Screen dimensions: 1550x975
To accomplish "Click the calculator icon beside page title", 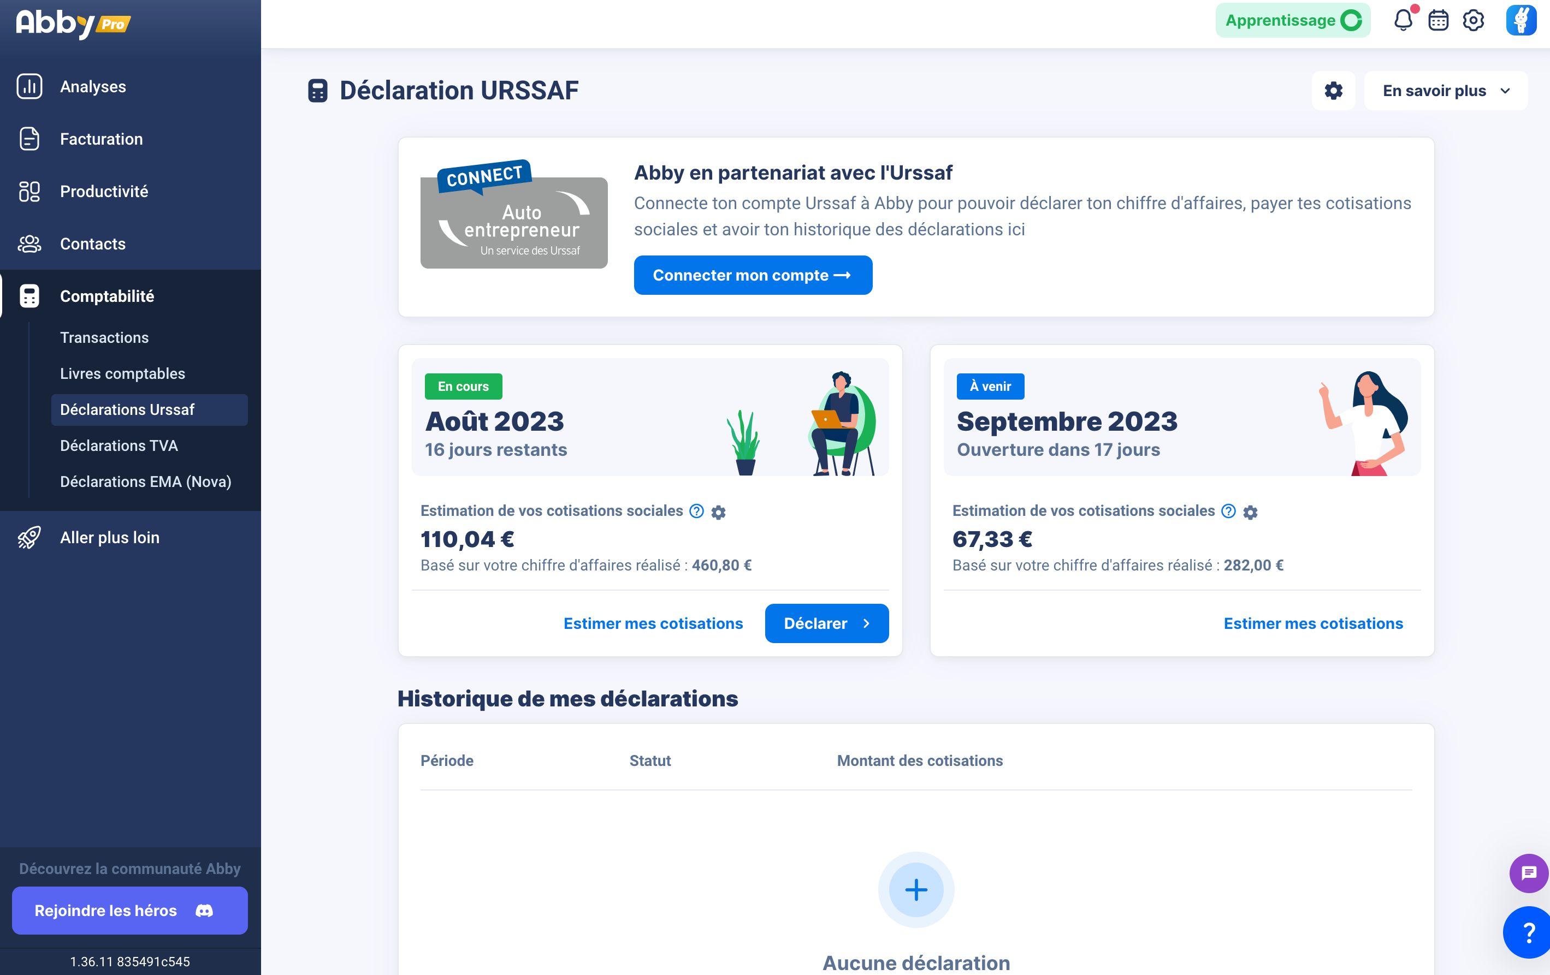I will tap(318, 91).
